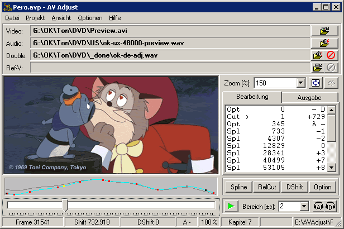
Task: Click Video path field Preview.avi
Action: [x=170, y=31]
